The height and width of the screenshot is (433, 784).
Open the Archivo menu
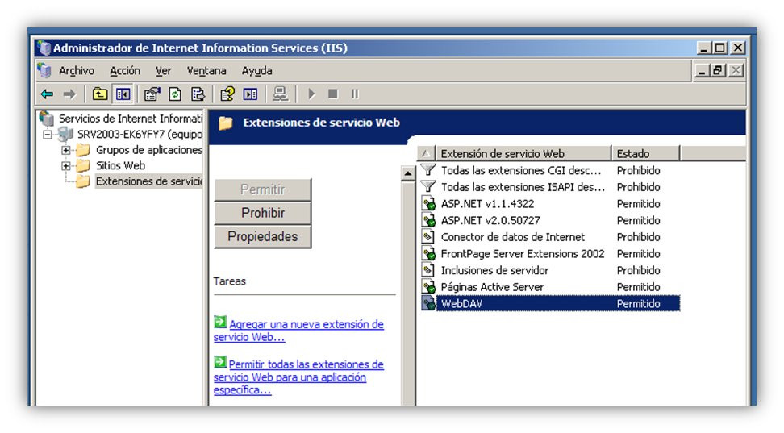click(77, 70)
